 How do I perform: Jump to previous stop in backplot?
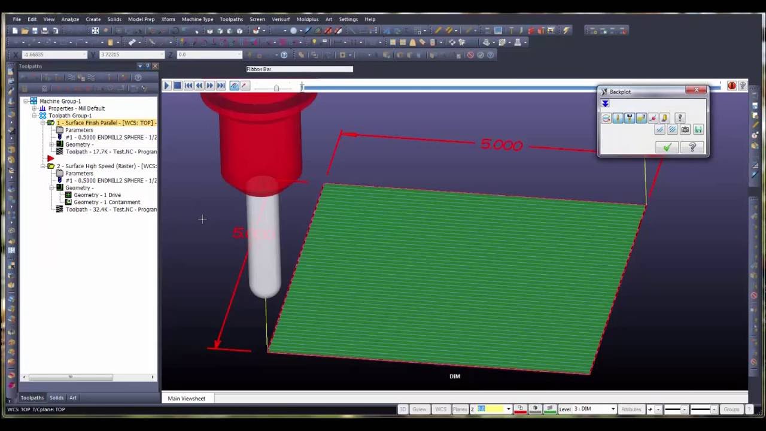[189, 86]
